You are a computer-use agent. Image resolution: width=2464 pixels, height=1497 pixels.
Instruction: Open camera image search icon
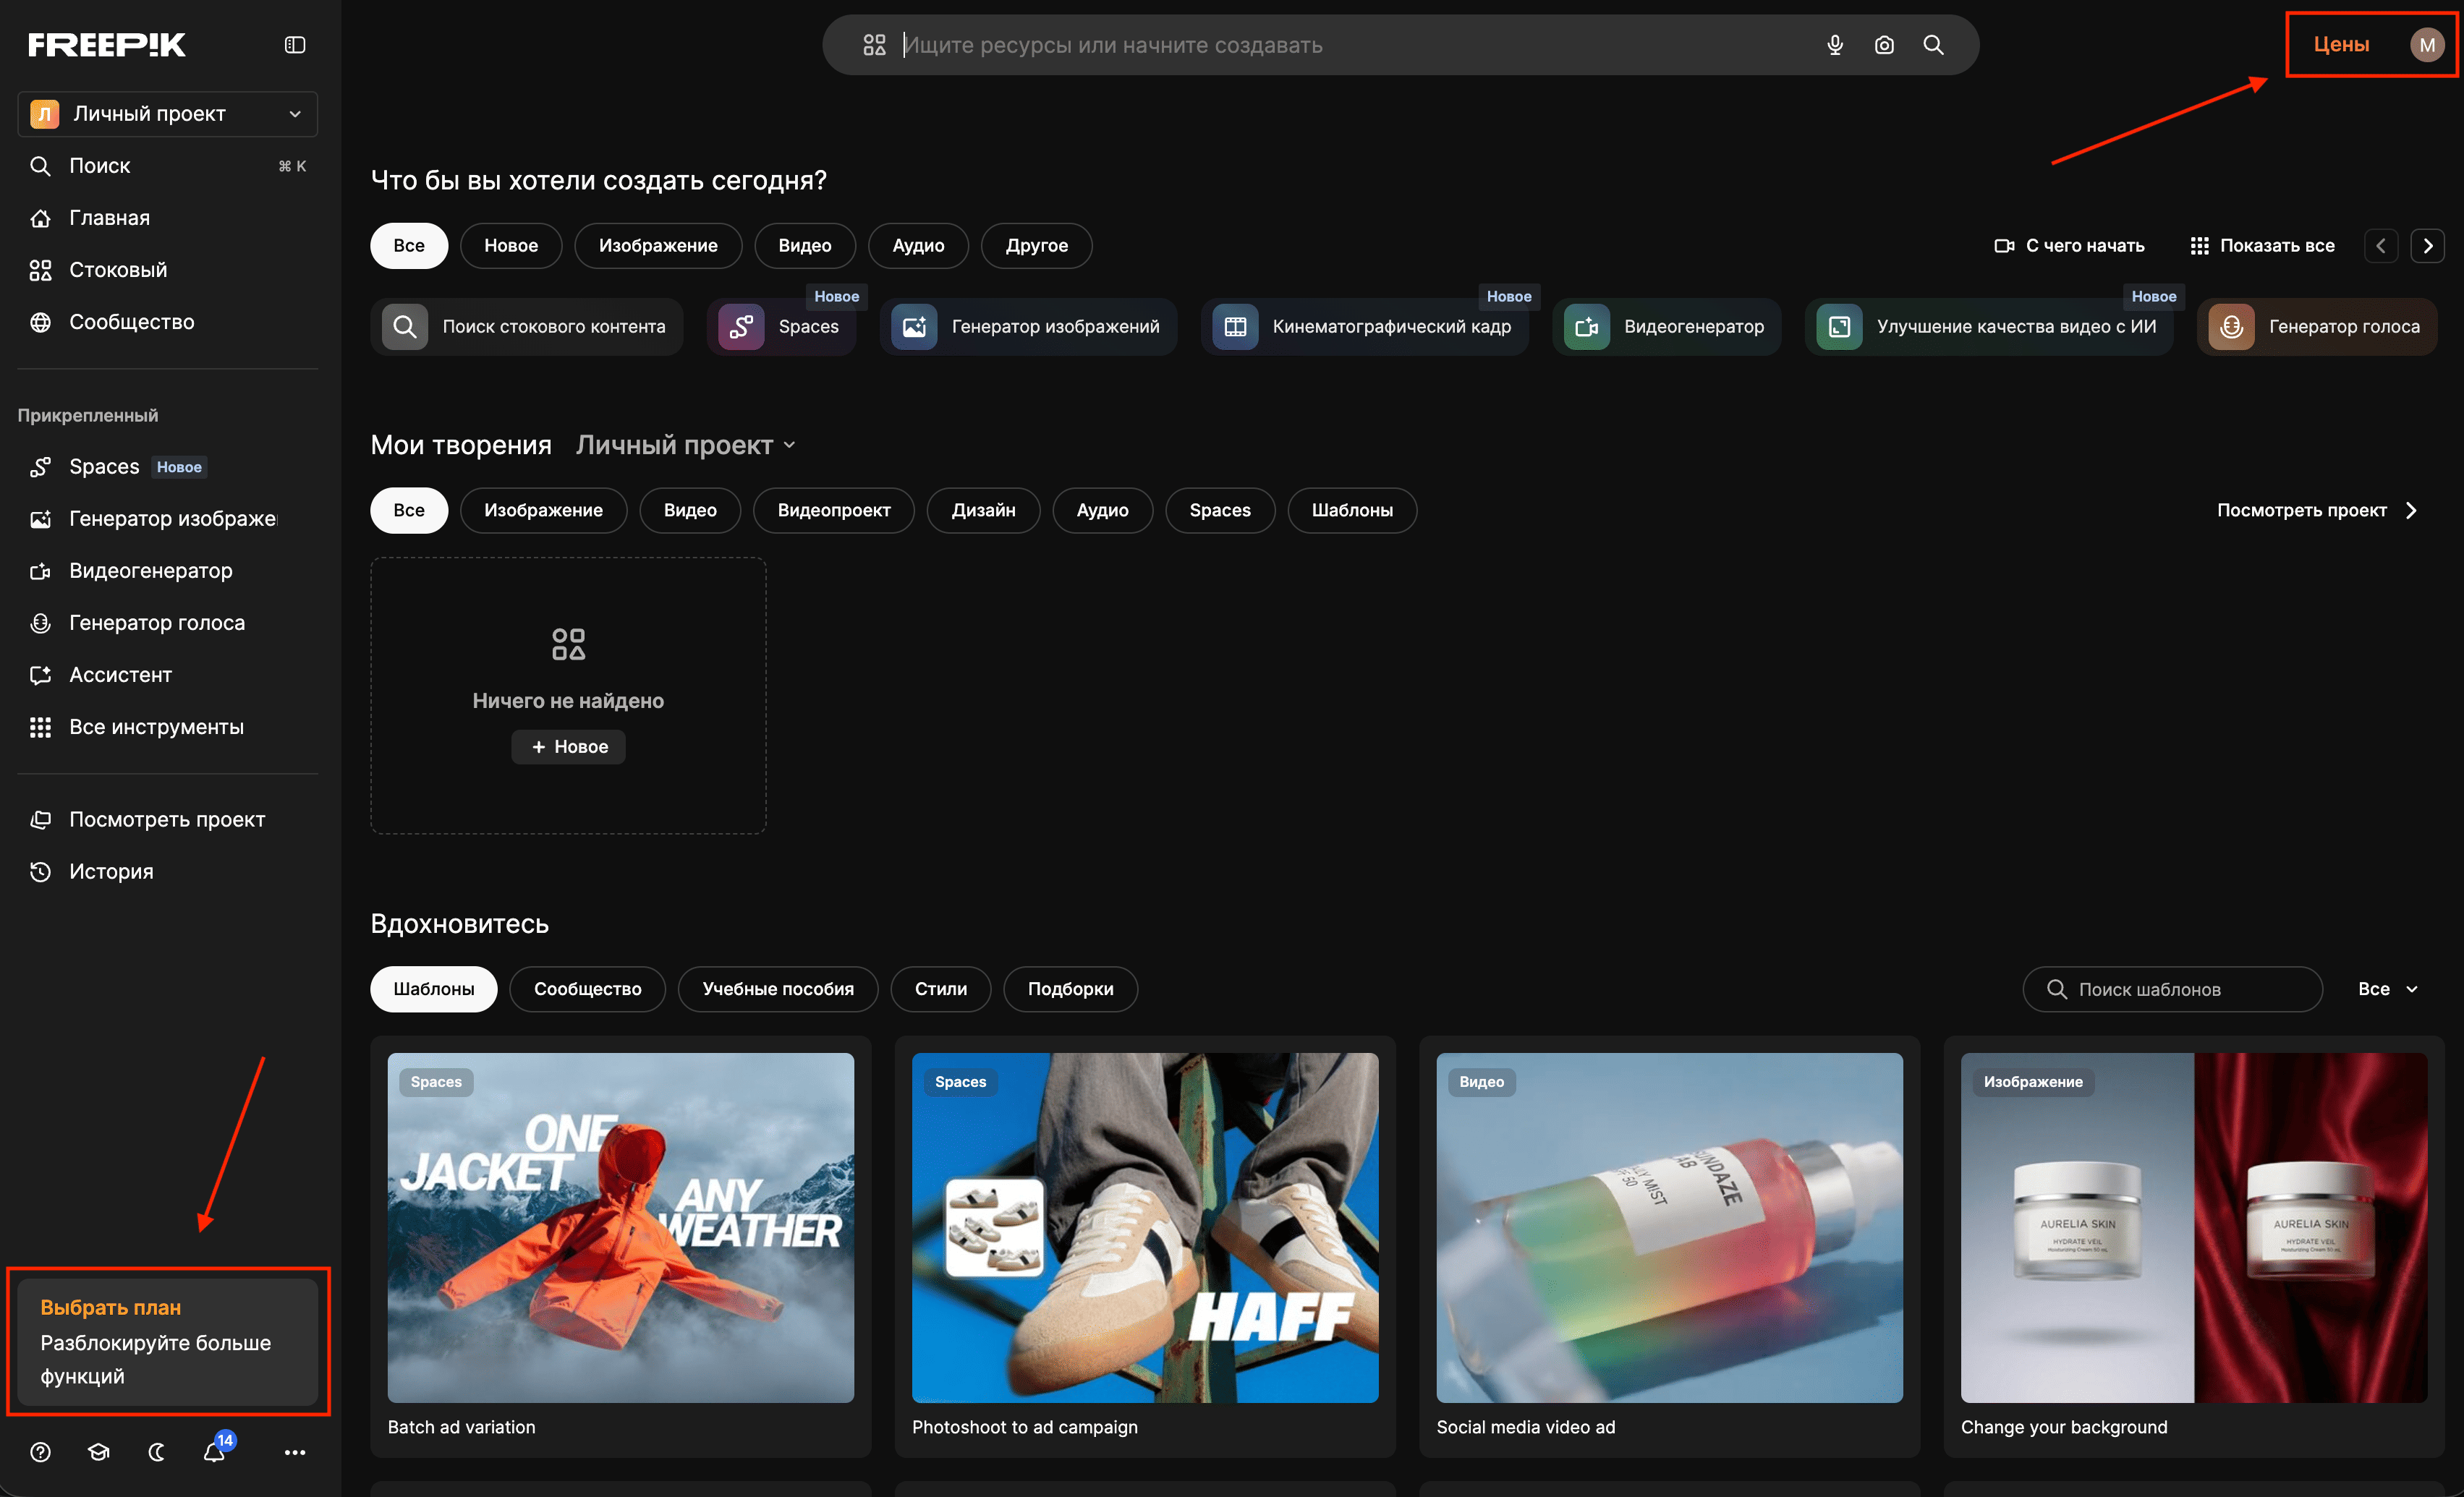click(1884, 45)
